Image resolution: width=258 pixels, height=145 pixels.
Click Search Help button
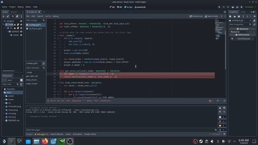[211, 16]
